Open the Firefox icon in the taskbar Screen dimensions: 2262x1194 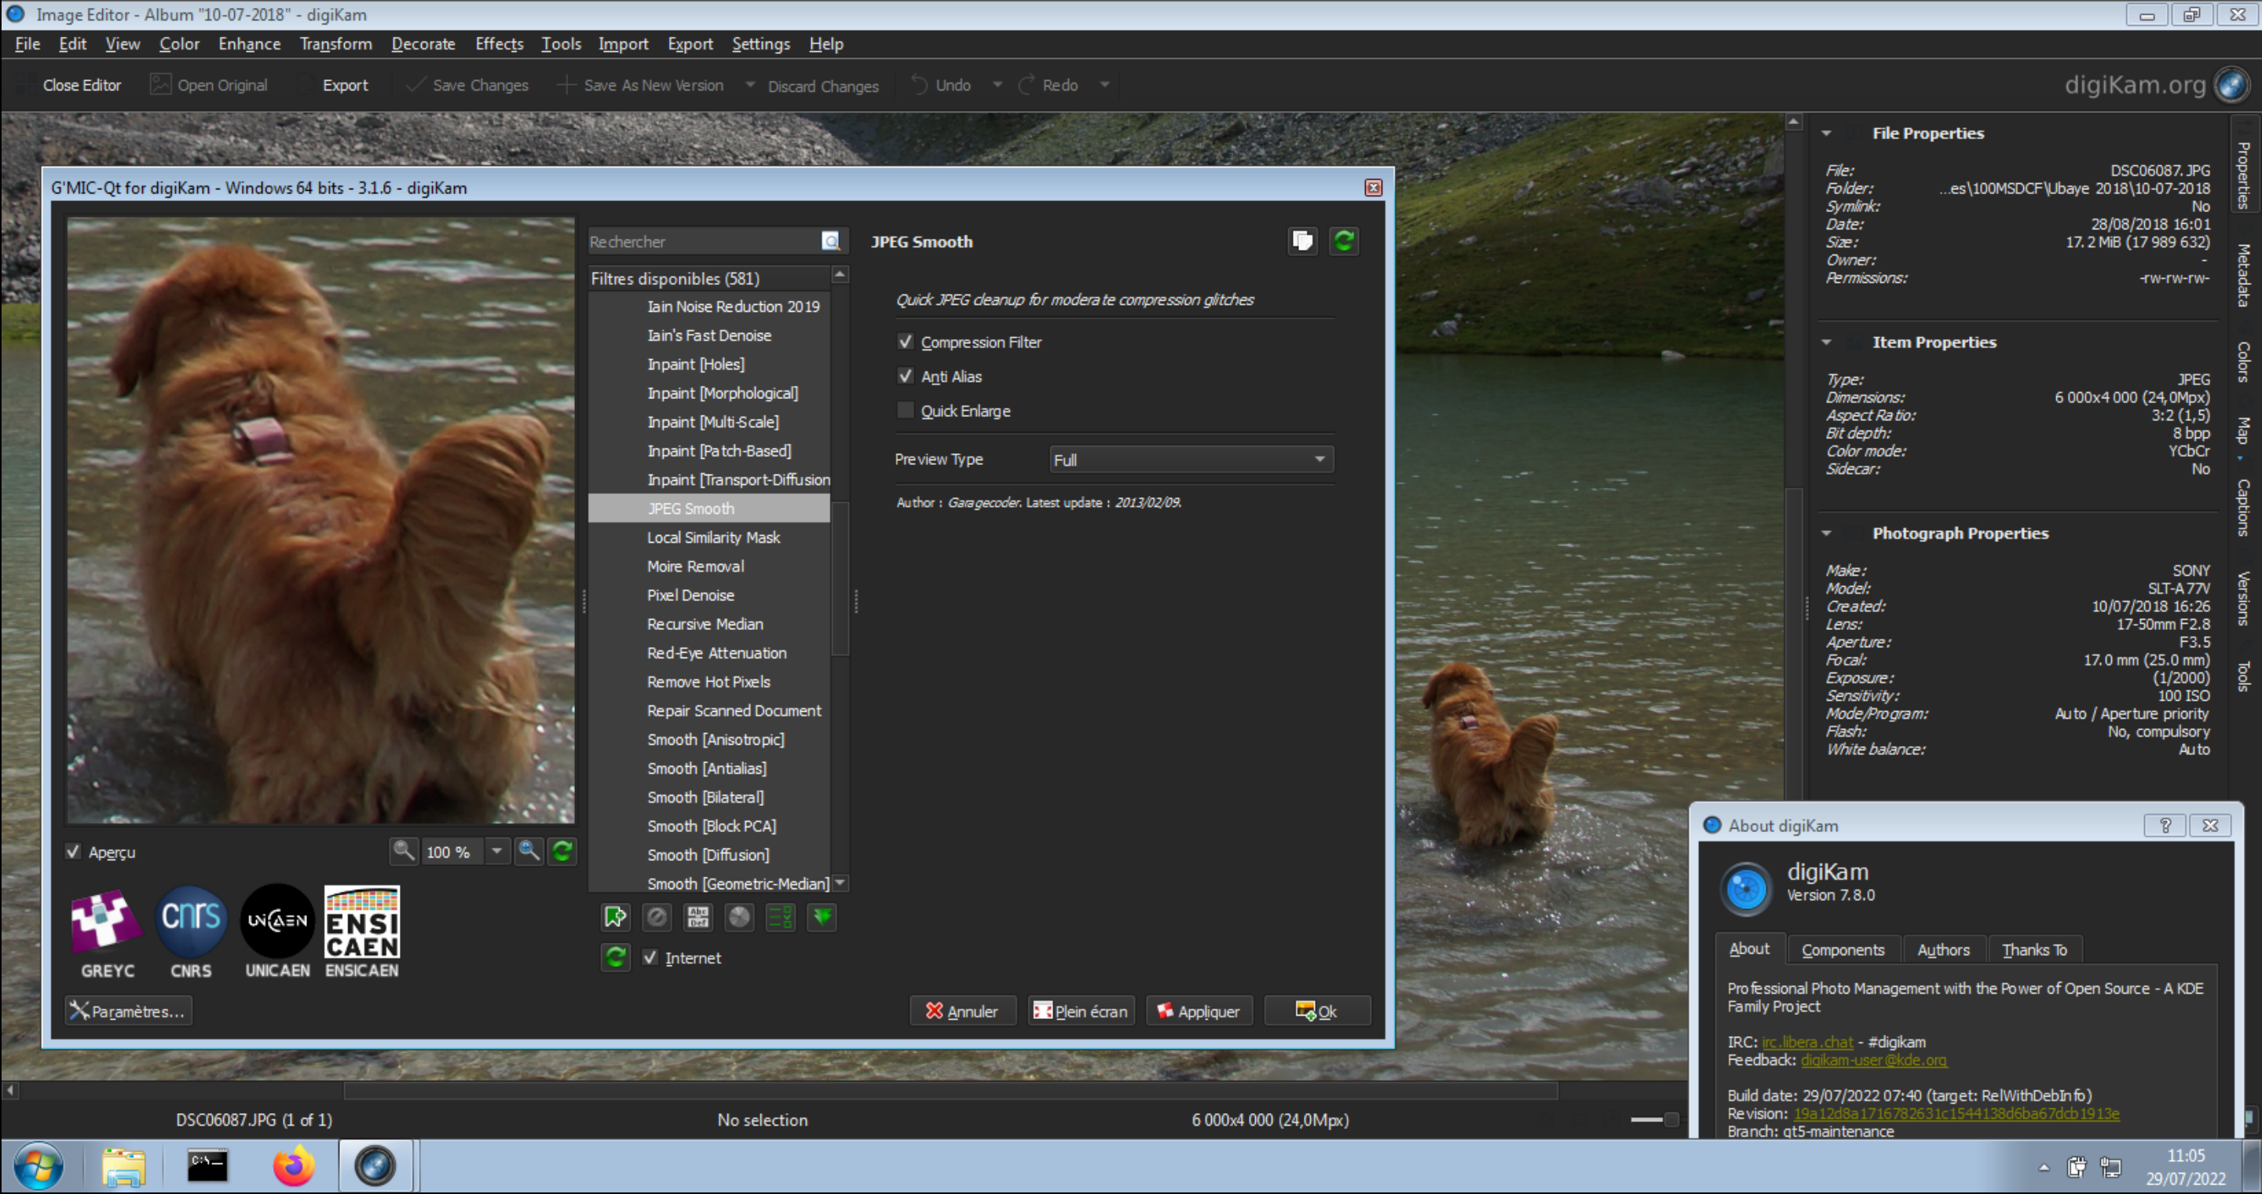pyautogui.click(x=293, y=1167)
